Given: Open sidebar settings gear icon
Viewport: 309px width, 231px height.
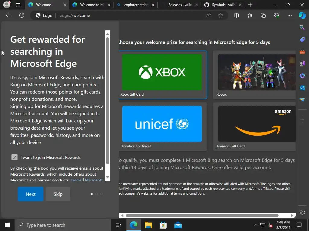Looking at the screenshot, I should 302,212.
